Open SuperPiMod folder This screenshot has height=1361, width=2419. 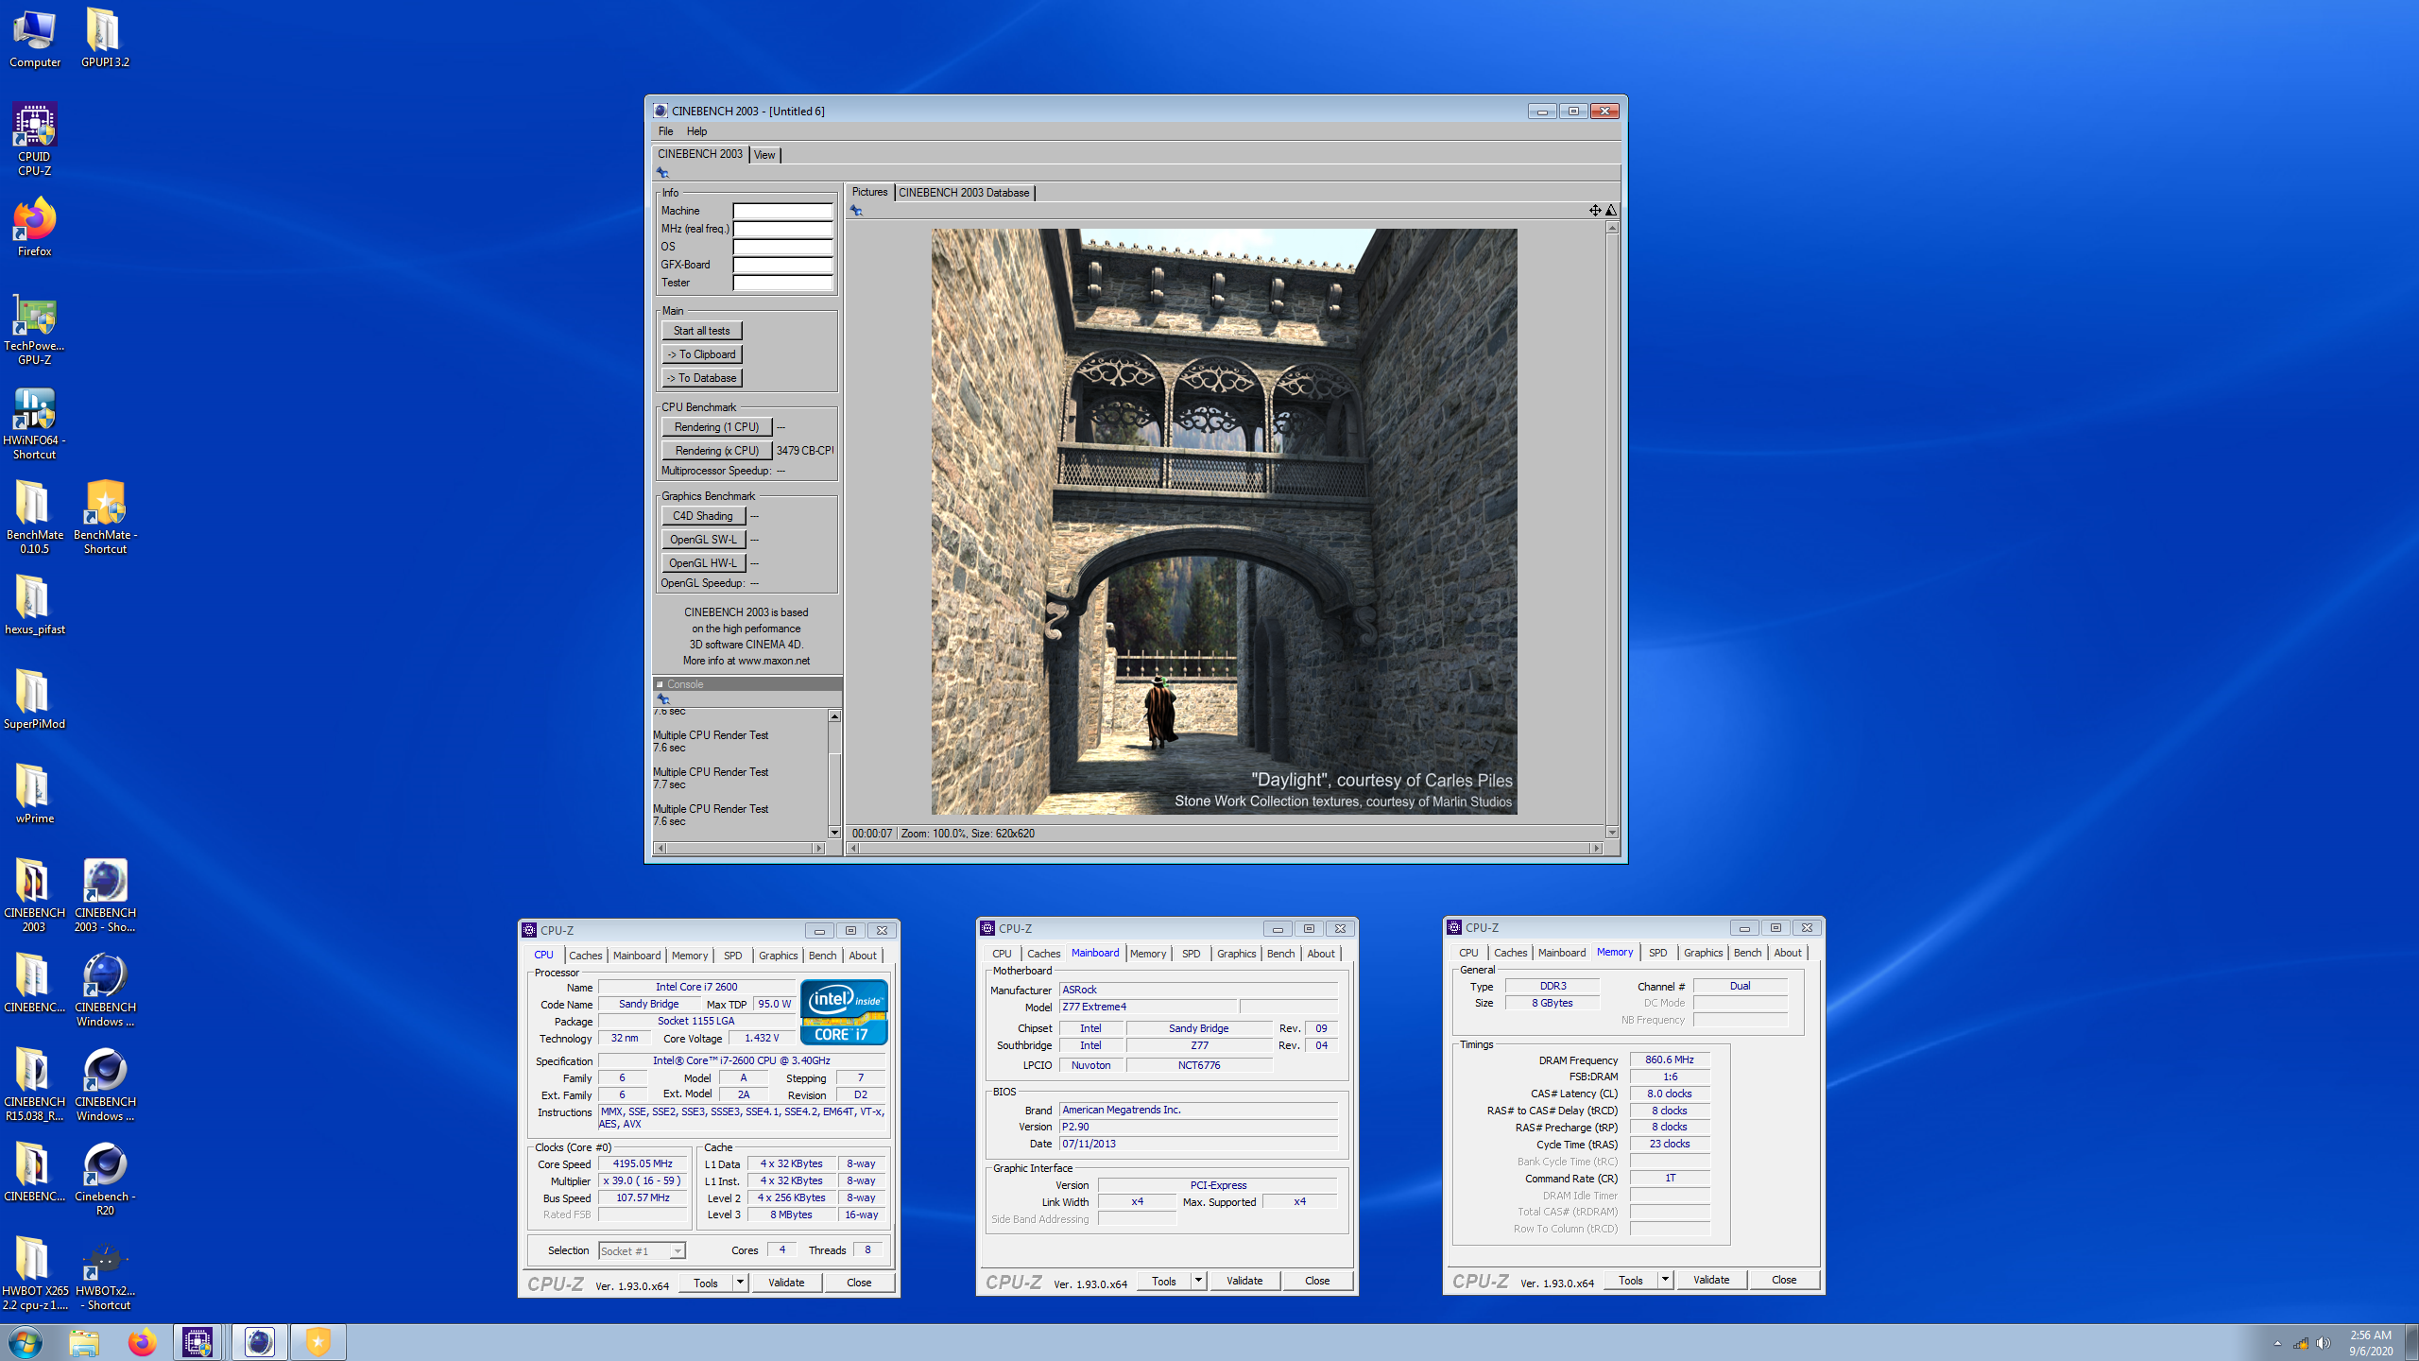tap(35, 699)
